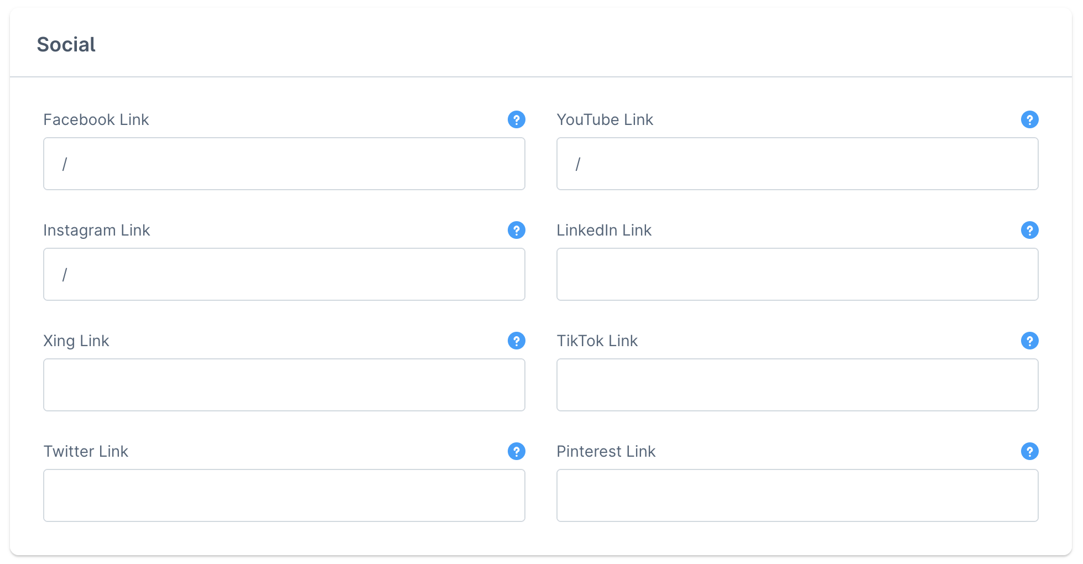Show the Xing Link help tooltip
This screenshot has height=564, width=1083.
[516, 341]
